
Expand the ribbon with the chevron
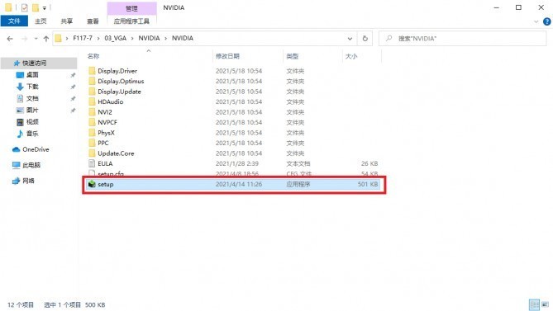click(x=536, y=21)
